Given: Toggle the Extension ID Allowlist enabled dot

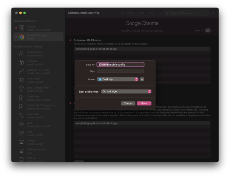Looking at the screenshot, I should click(x=71, y=40).
